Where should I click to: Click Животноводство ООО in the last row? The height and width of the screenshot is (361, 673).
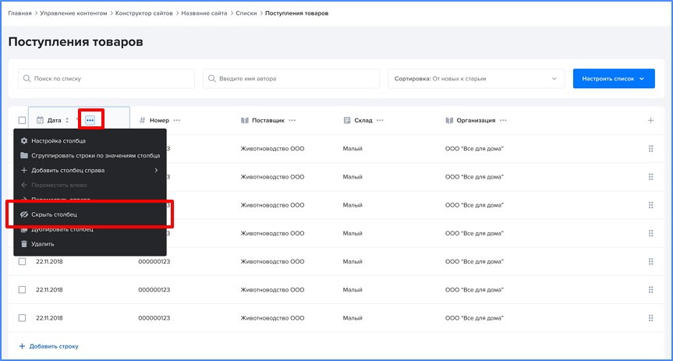272,318
